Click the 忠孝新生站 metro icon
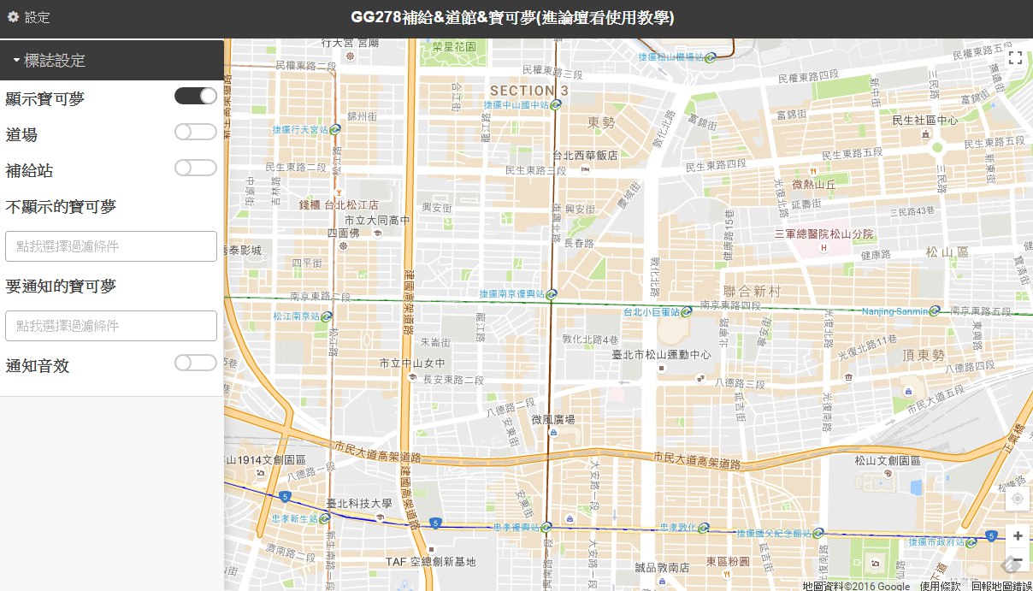Image resolution: width=1033 pixels, height=591 pixels. click(x=325, y=518)
